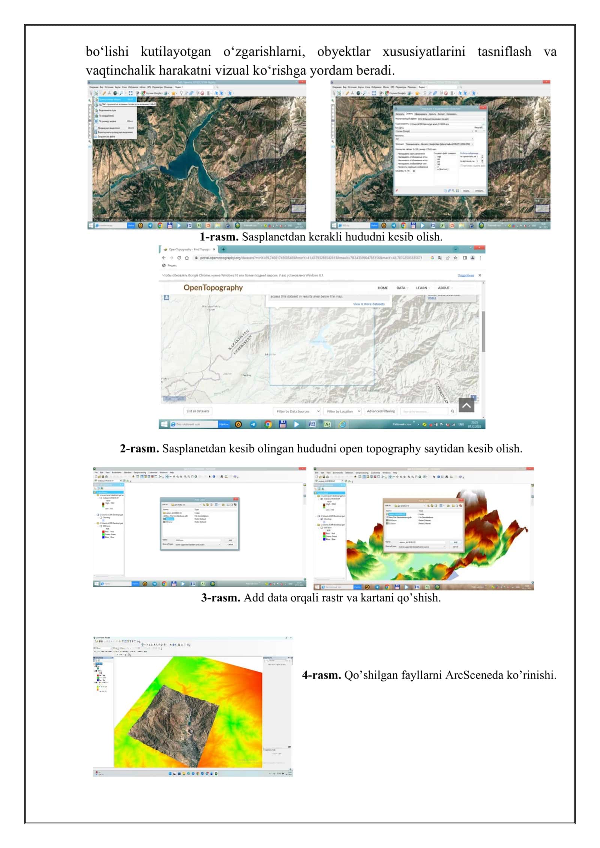The width and height of the screenshot is (600, 848).
Task: Toggle the 0000.ecw layer checkbox in the terrain ArcScene contents
Action: pyautogui.click(x=321, y=527)
